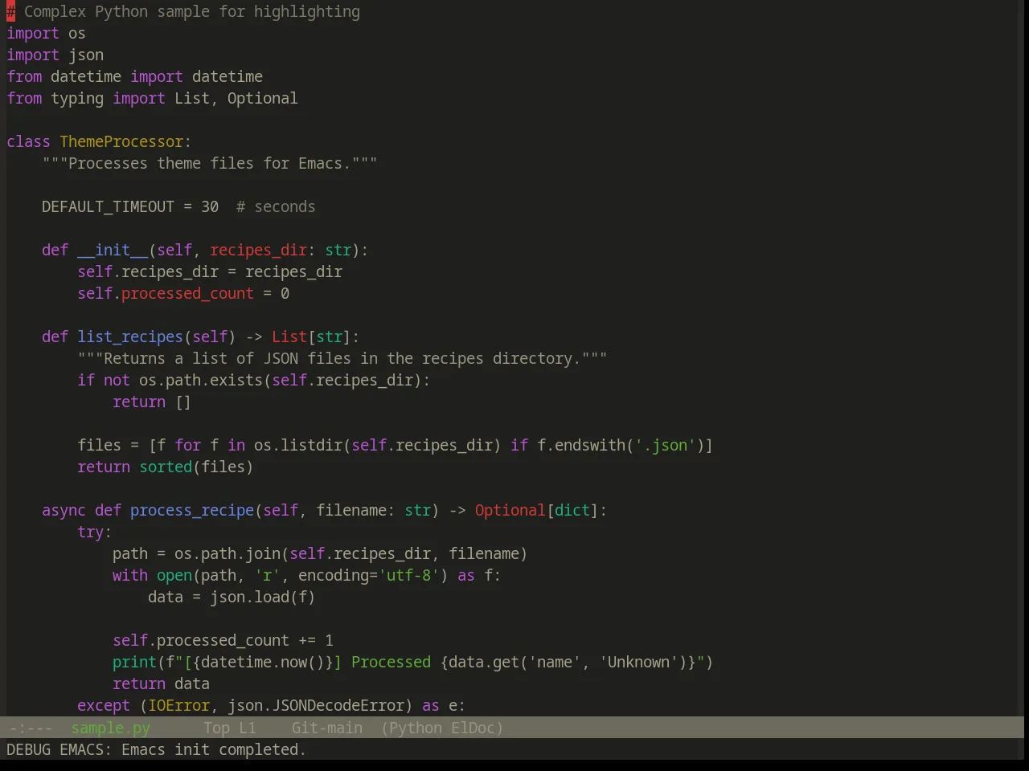
Task: Click the word 'Optional' in typing import line
Action: (262, 98)
